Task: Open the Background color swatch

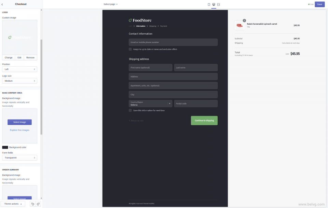Action: (x=5, y=148)
